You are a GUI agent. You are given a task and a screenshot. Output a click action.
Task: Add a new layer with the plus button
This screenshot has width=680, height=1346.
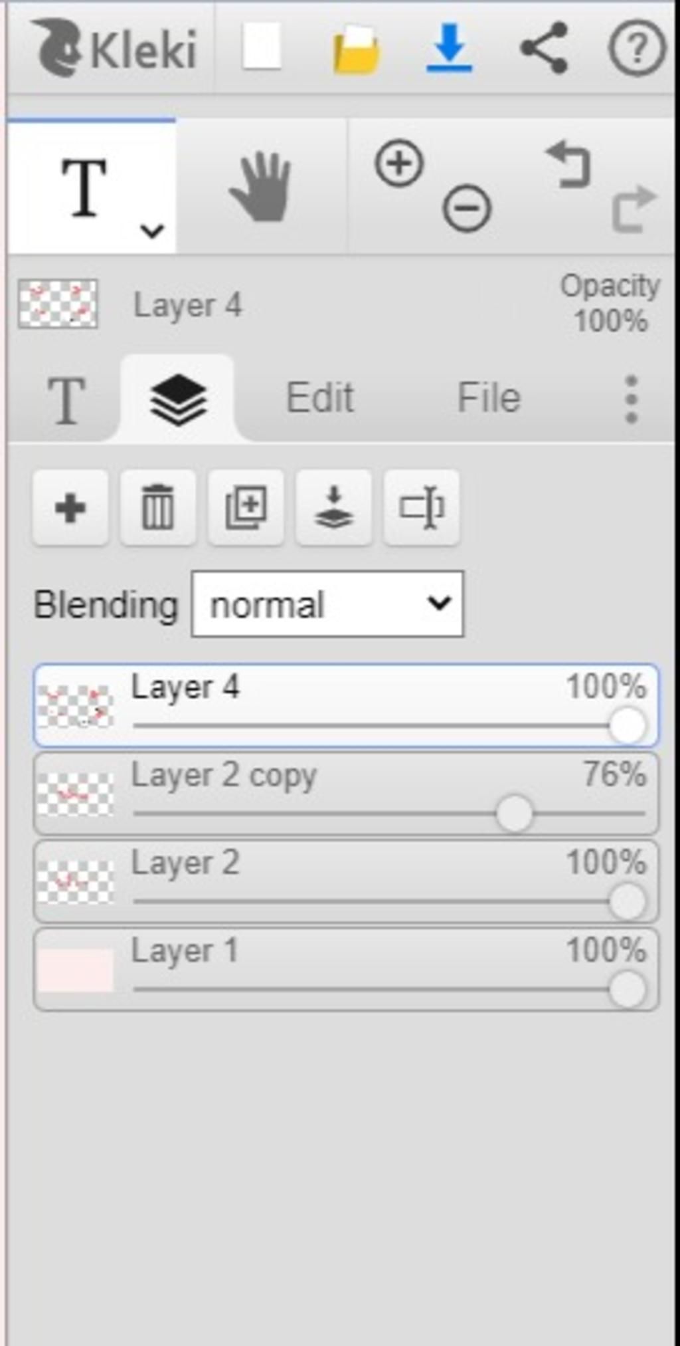70,508
